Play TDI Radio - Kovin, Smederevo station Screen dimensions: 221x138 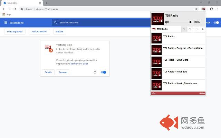pyautogui.click(x=178, y=85)
